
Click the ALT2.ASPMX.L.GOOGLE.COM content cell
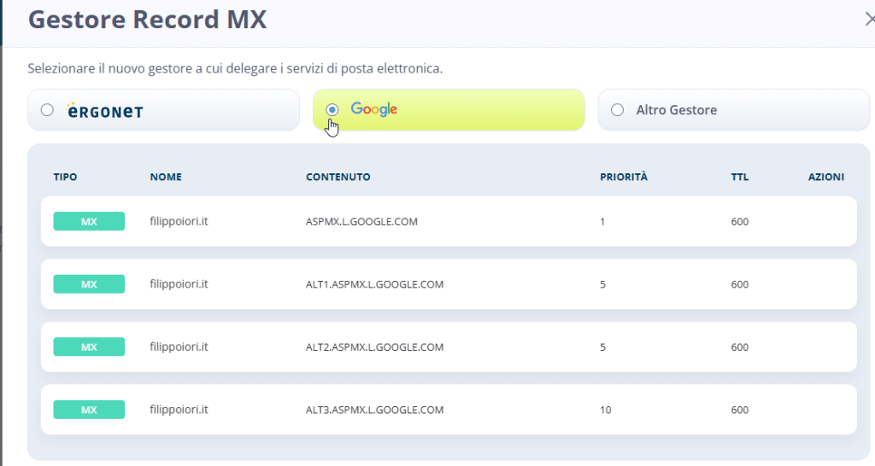tap(374, 347)
